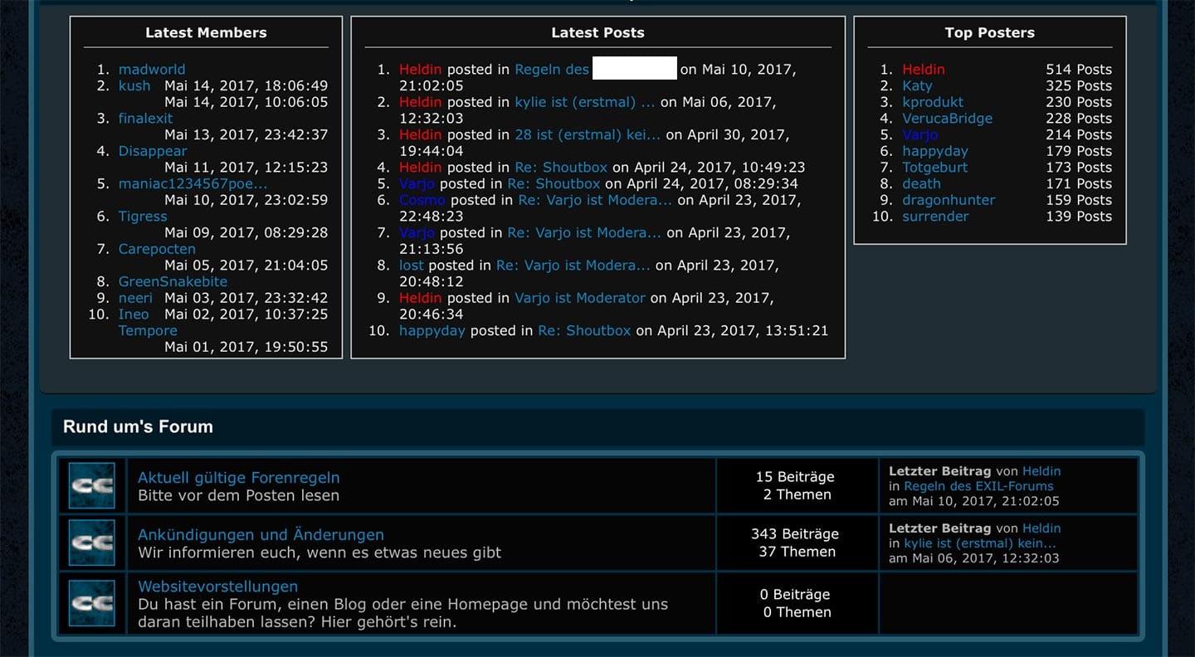1195x657 pixels.
Task: Click the board icon beside Aktuell gültige Forenregeln
Action: coord(91,486)
